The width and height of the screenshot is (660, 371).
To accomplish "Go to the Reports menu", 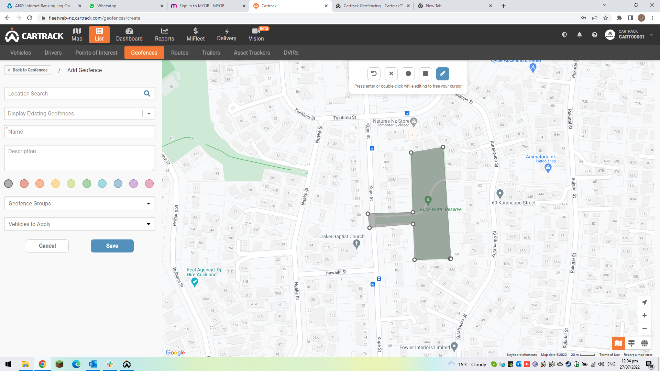I will (164, 35).
